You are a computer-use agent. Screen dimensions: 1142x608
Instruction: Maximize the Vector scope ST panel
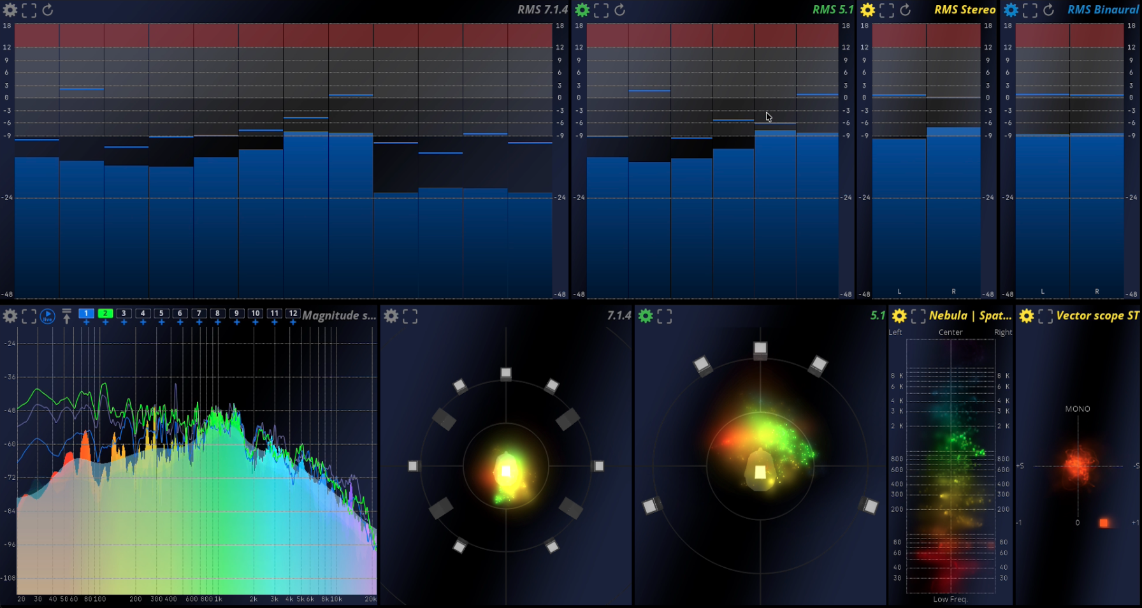point(1045,316)
